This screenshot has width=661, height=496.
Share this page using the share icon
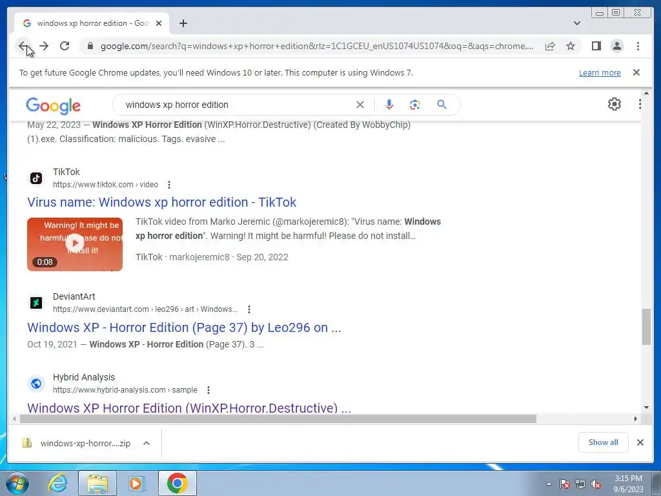click(550, 46)
